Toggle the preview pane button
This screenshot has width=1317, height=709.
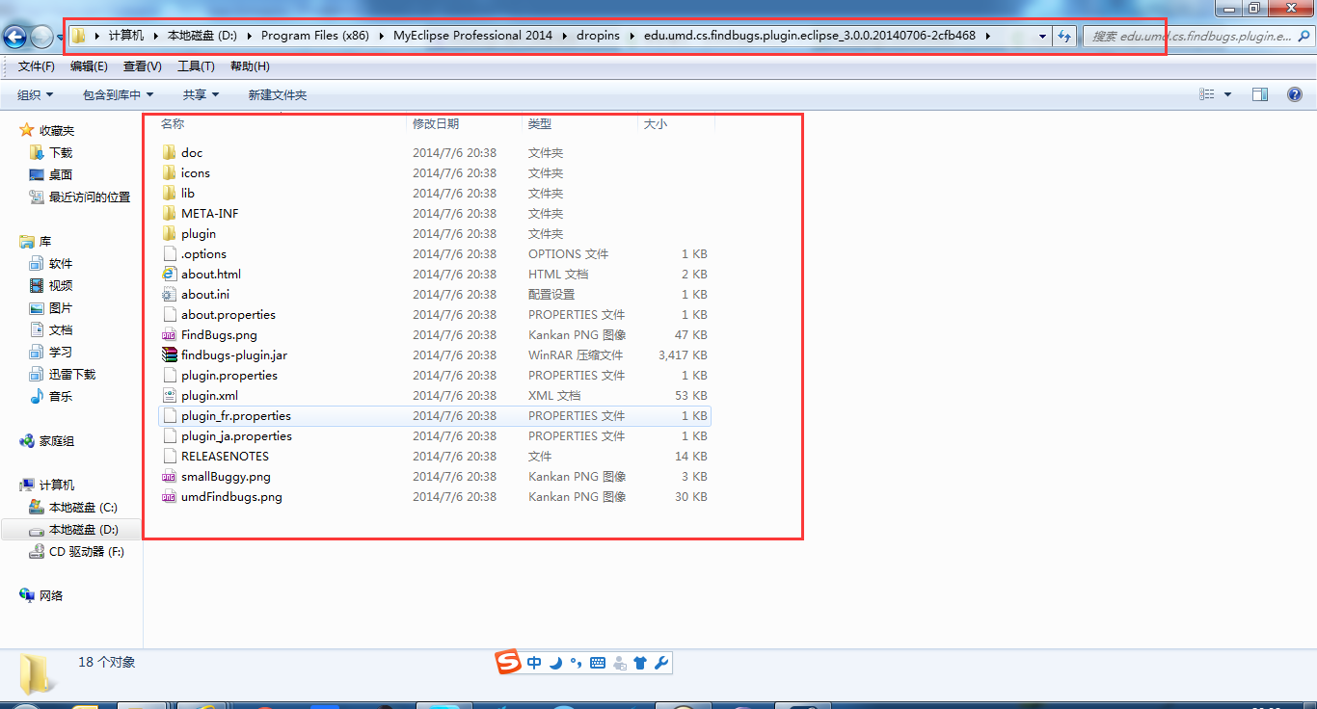(1260, 94)
